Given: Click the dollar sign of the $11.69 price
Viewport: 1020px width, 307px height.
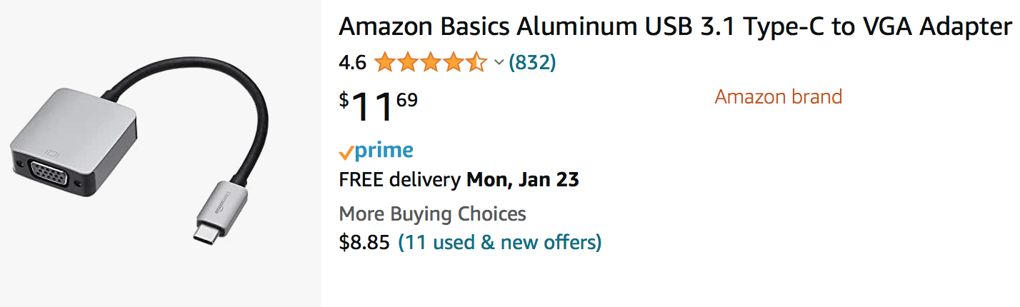Looking at the screenshot, I should coord(344,99).
